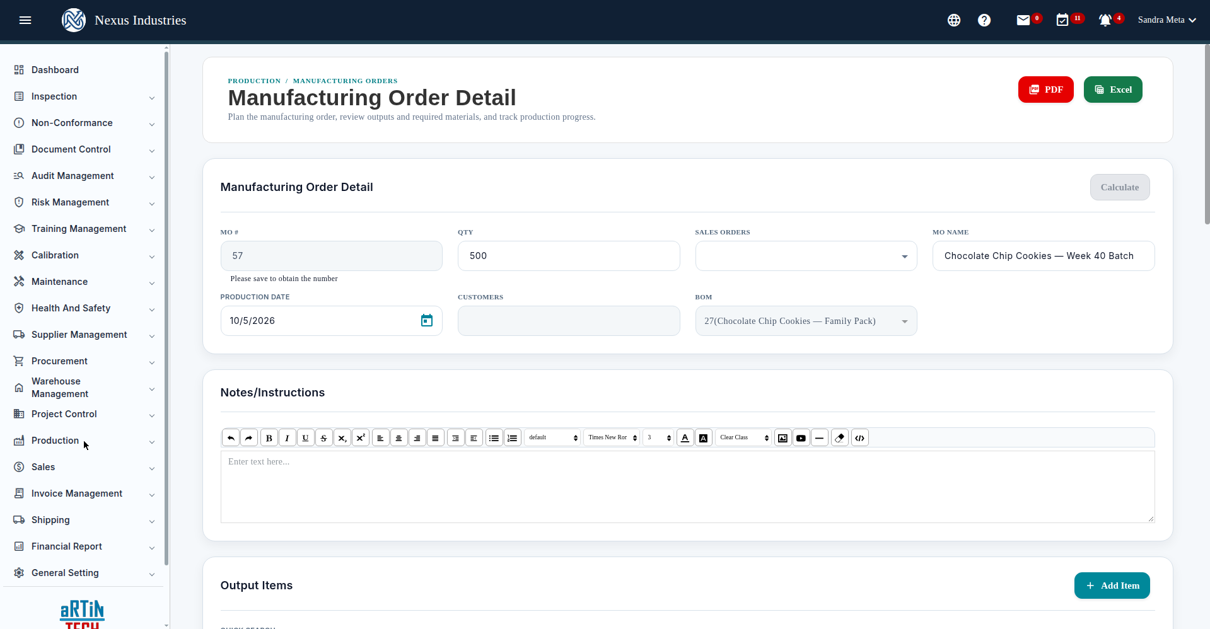Toggle italic formatting in notes editor

coord(288,438)
